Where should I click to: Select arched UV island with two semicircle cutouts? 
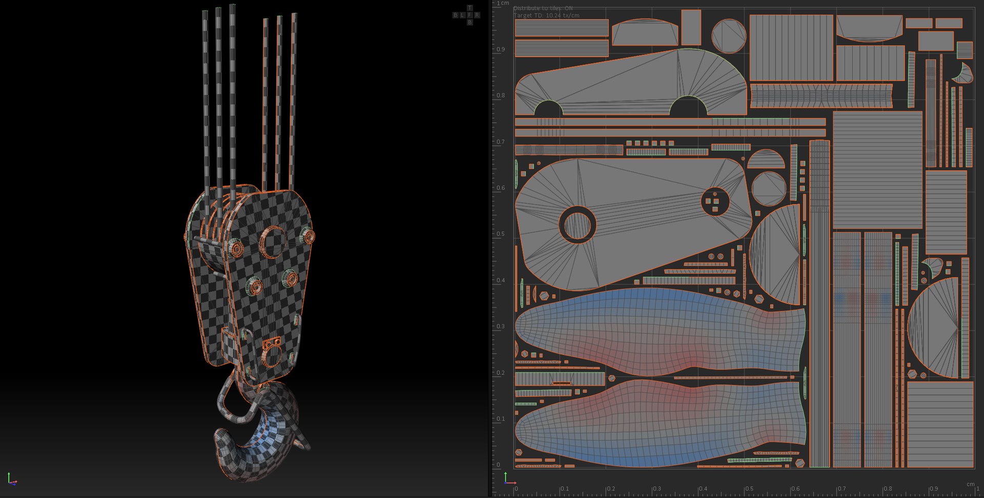point(631,82)
